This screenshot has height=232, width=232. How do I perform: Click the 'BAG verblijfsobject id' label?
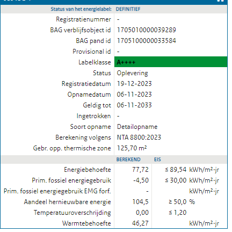(x=81, y=30)
